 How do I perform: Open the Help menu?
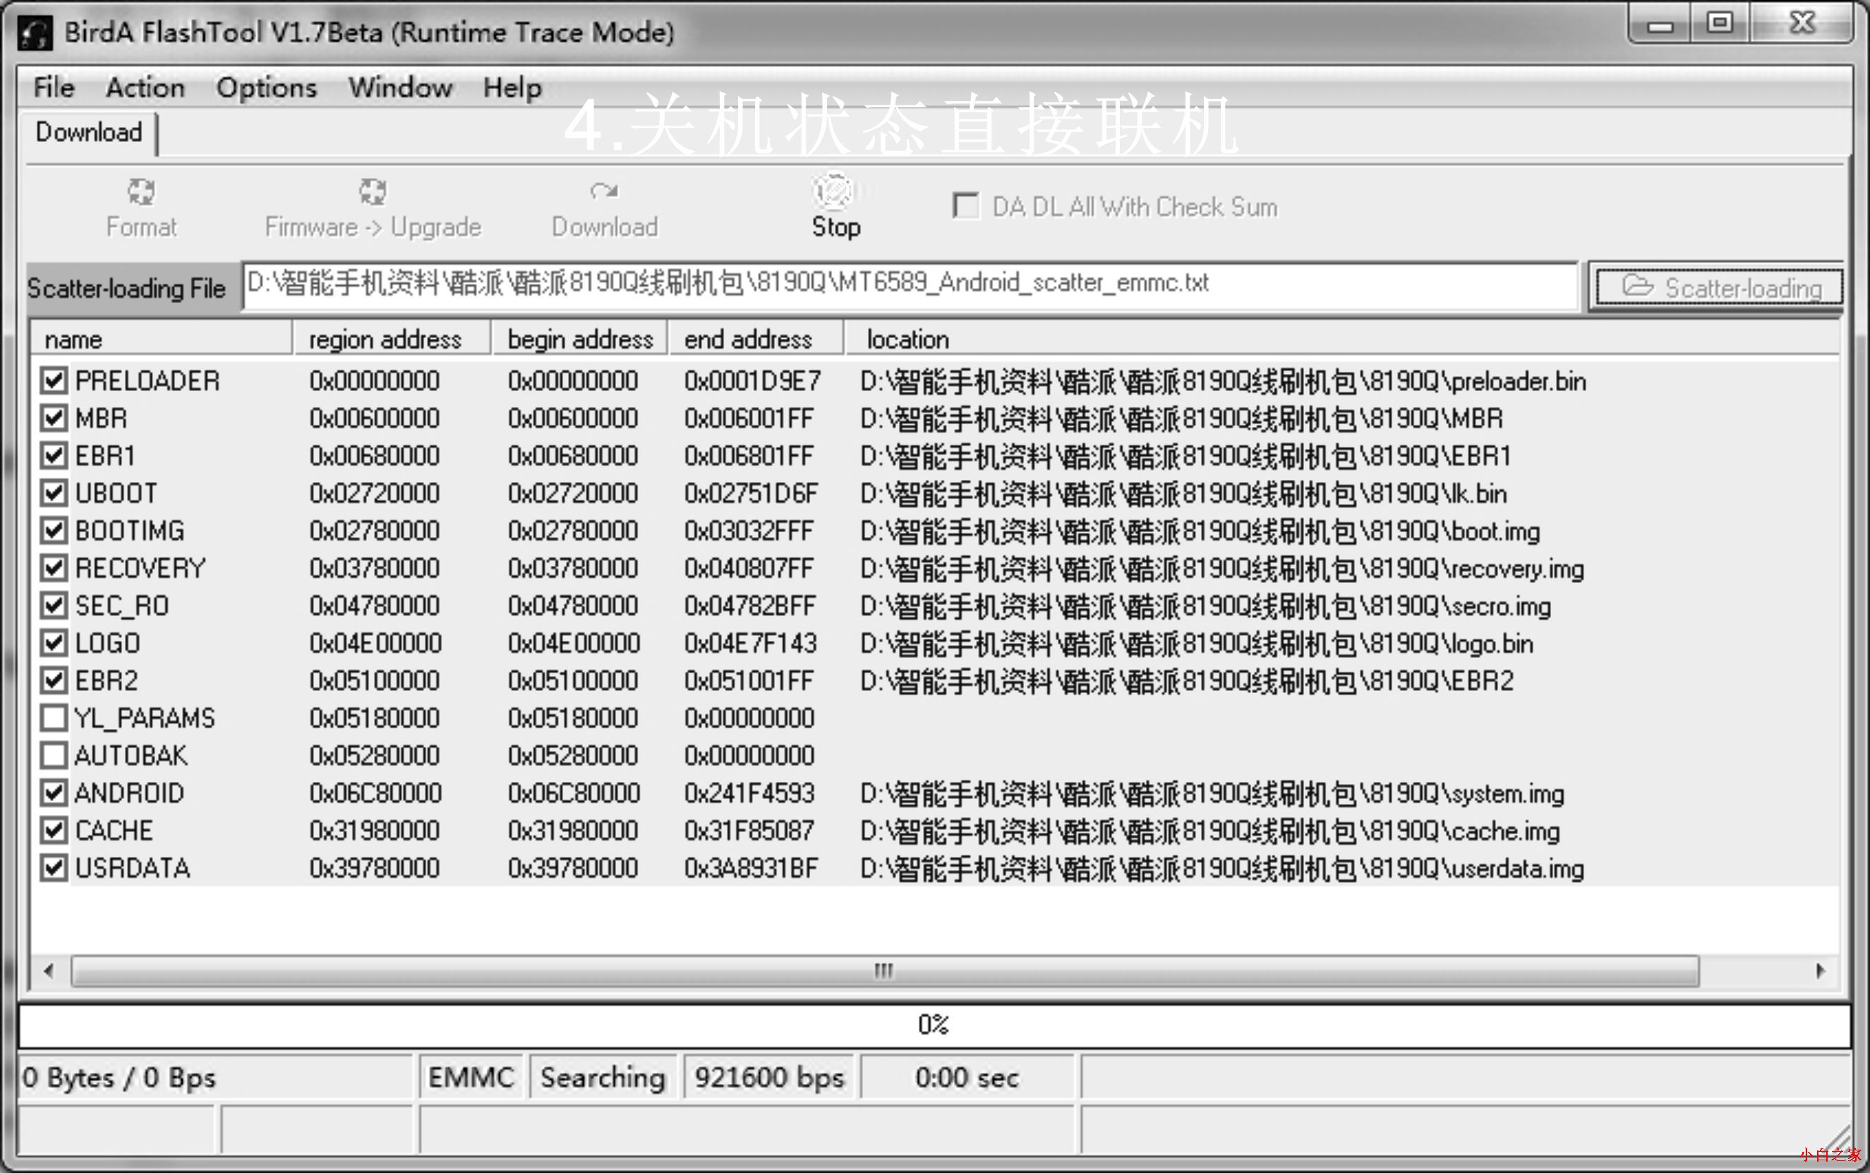(512, 88)
